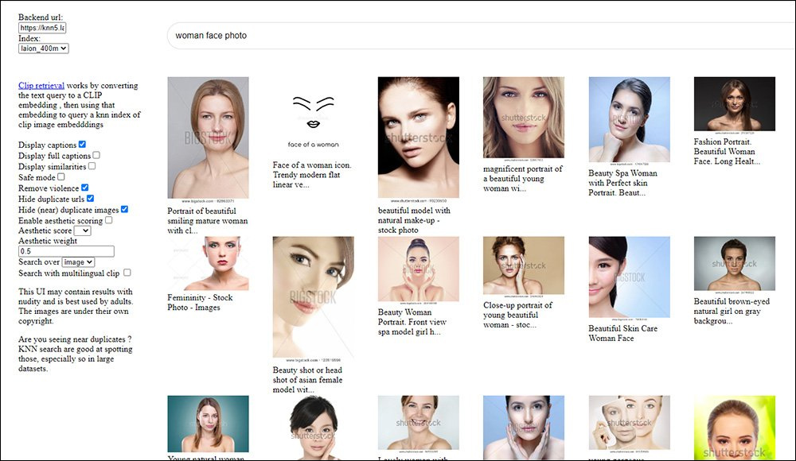Enable Display full captions
The width and height of the screenshot is (796, 461).
coord(96,157)
